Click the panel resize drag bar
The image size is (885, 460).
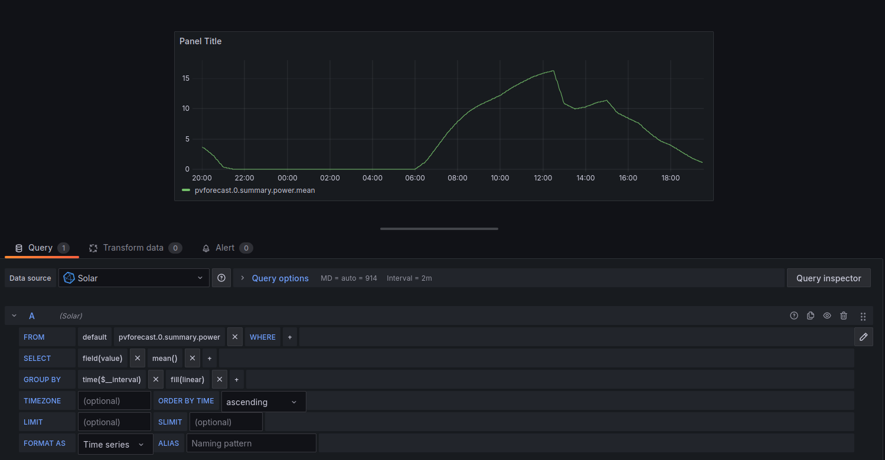click(439, 228)
